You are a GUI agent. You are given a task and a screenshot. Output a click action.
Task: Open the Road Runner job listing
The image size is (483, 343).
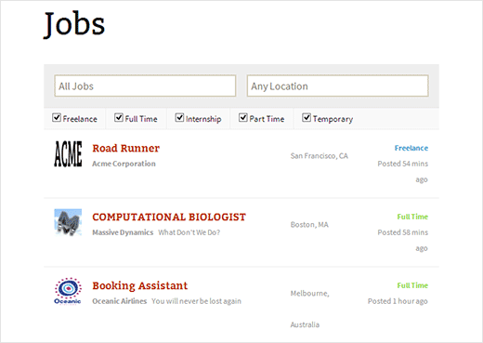click(x=126, y=149)
